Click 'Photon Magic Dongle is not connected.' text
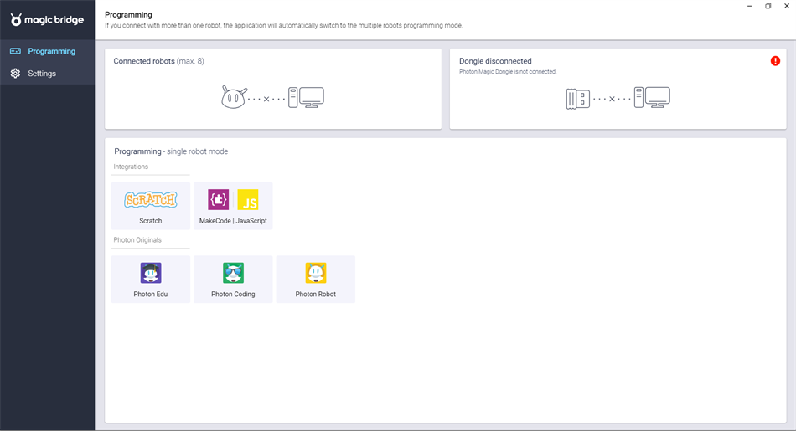Image resolution: width=796 pixels, height=431 pixels. (x=508, y=72)
